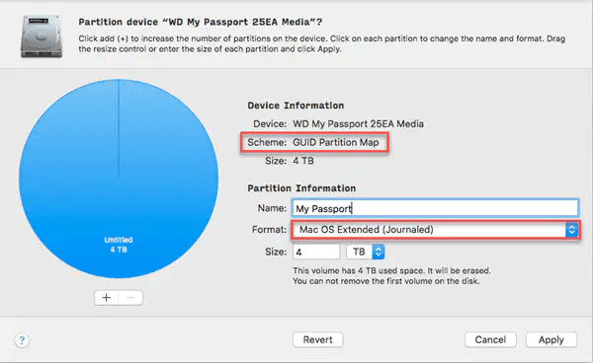Click the Apply button
Viewport: 593px width, 363px height.
551,339
